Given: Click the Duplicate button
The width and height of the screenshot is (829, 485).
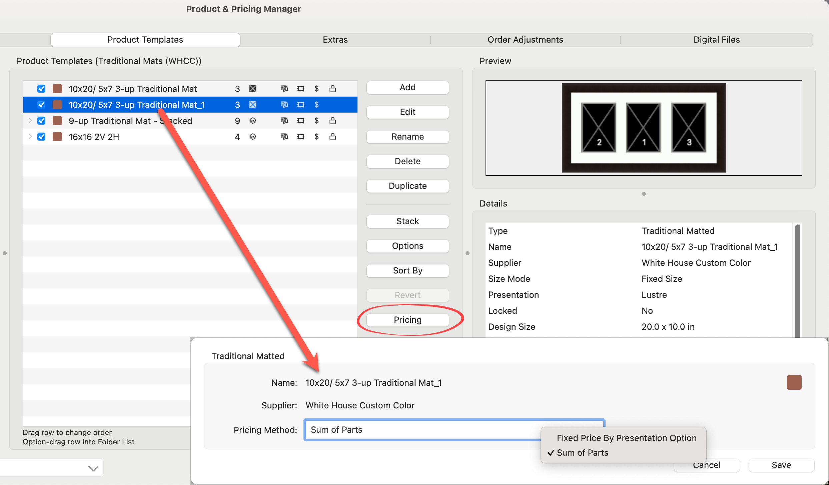Looking at the screenshot, I should tap(407, 186).
